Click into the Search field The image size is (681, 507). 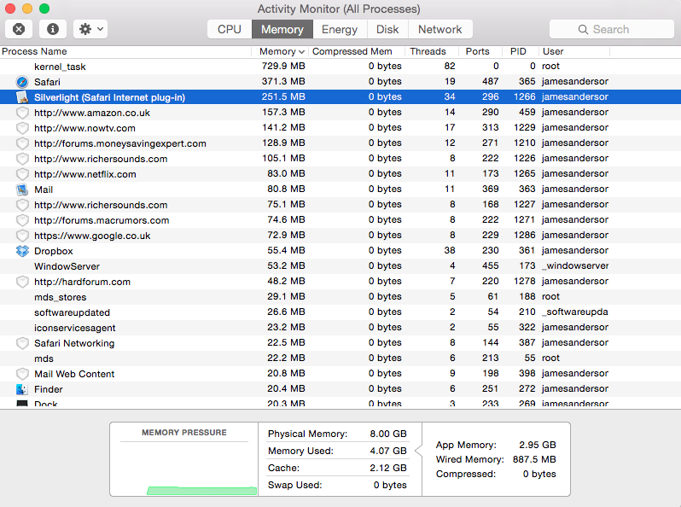(x=612, y=29)
